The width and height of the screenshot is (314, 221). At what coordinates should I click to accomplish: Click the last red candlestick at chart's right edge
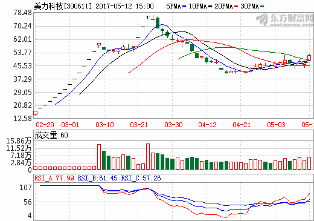[309, 58]
